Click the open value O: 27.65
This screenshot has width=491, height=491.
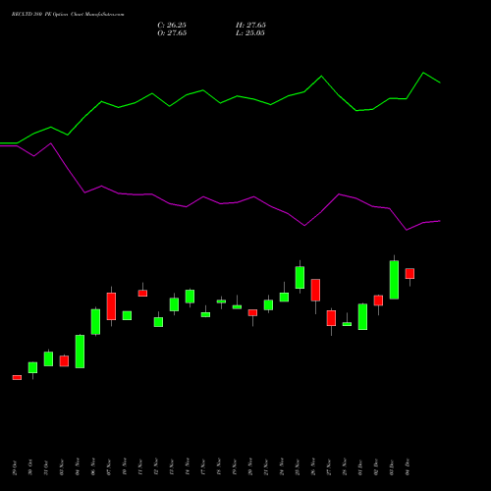[x=172, y=32]
